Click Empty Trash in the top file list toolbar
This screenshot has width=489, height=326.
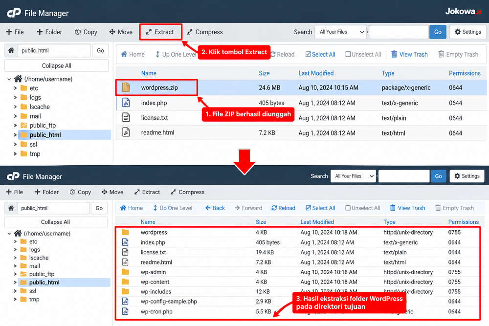pyautogui.click(x=458, y=55)
